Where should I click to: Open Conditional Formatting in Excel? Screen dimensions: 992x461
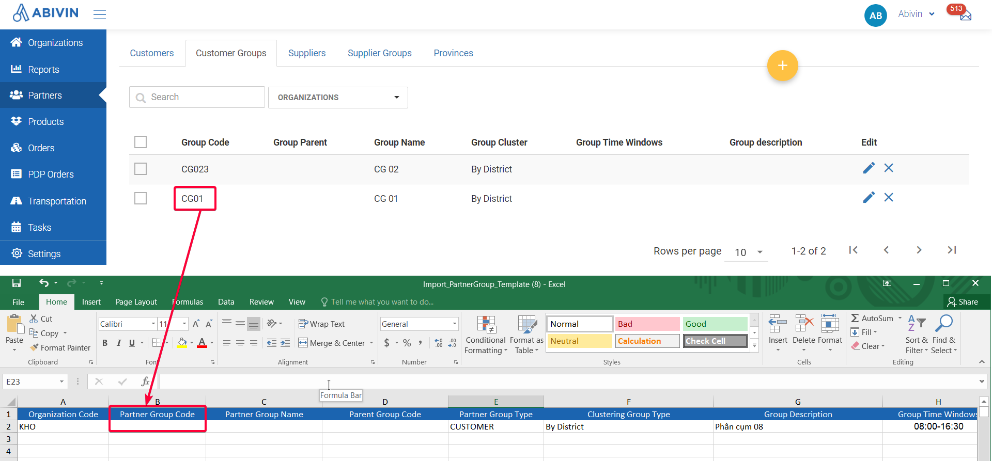[486, 335]
